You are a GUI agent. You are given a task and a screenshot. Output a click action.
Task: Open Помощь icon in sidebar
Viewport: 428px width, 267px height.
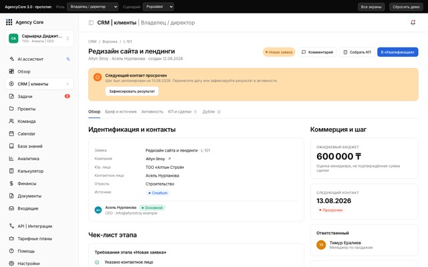(11, 251)
